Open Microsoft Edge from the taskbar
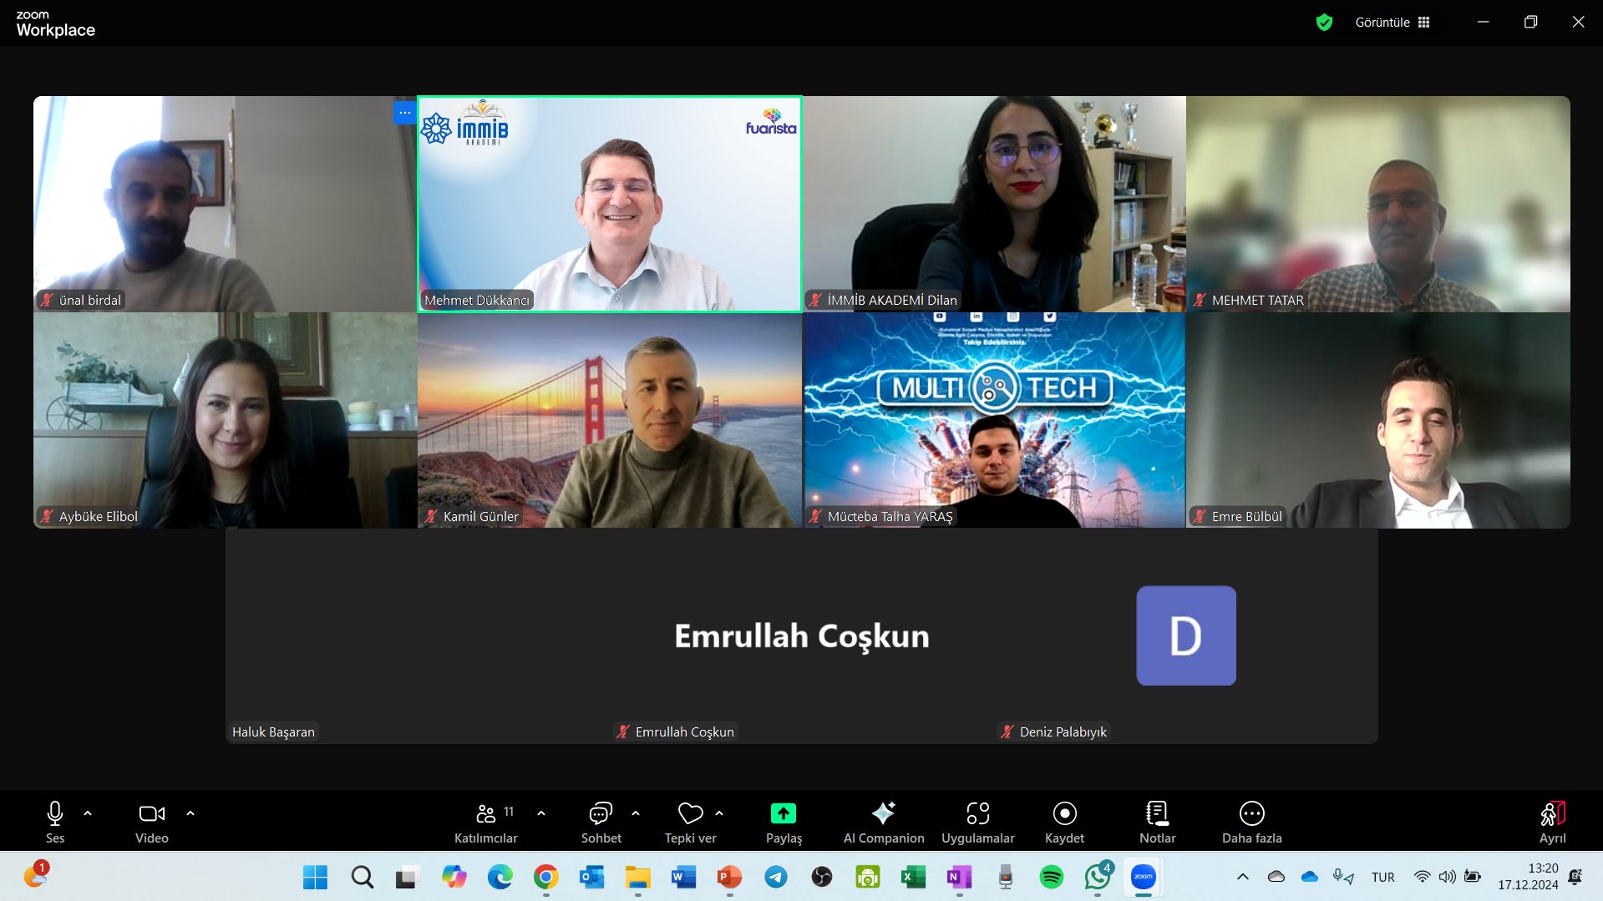 pos(500,877)
